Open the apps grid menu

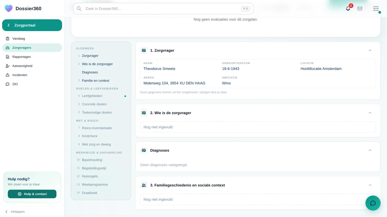[376, 9]
